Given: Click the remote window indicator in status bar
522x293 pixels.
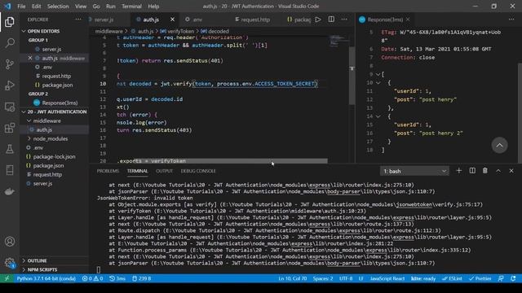Looking at the screenshot, I should 7,278.
